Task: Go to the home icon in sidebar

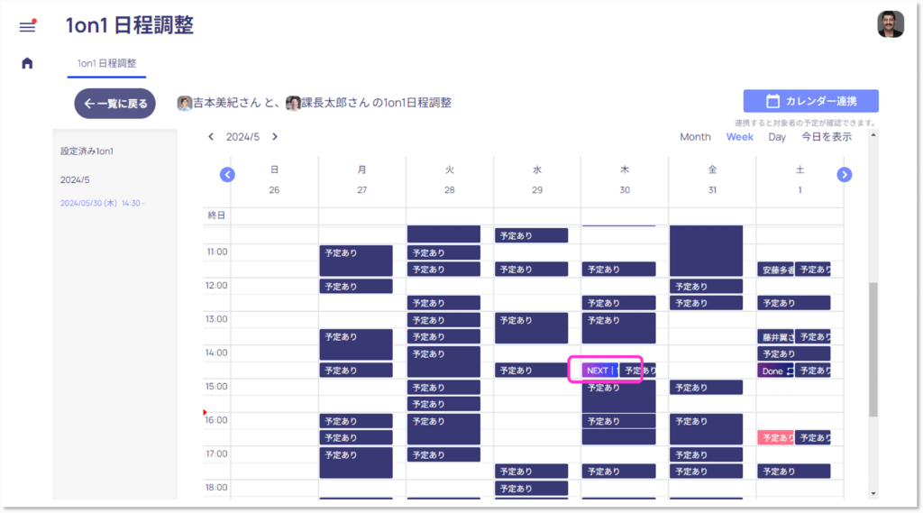Action: pos(27,63)
